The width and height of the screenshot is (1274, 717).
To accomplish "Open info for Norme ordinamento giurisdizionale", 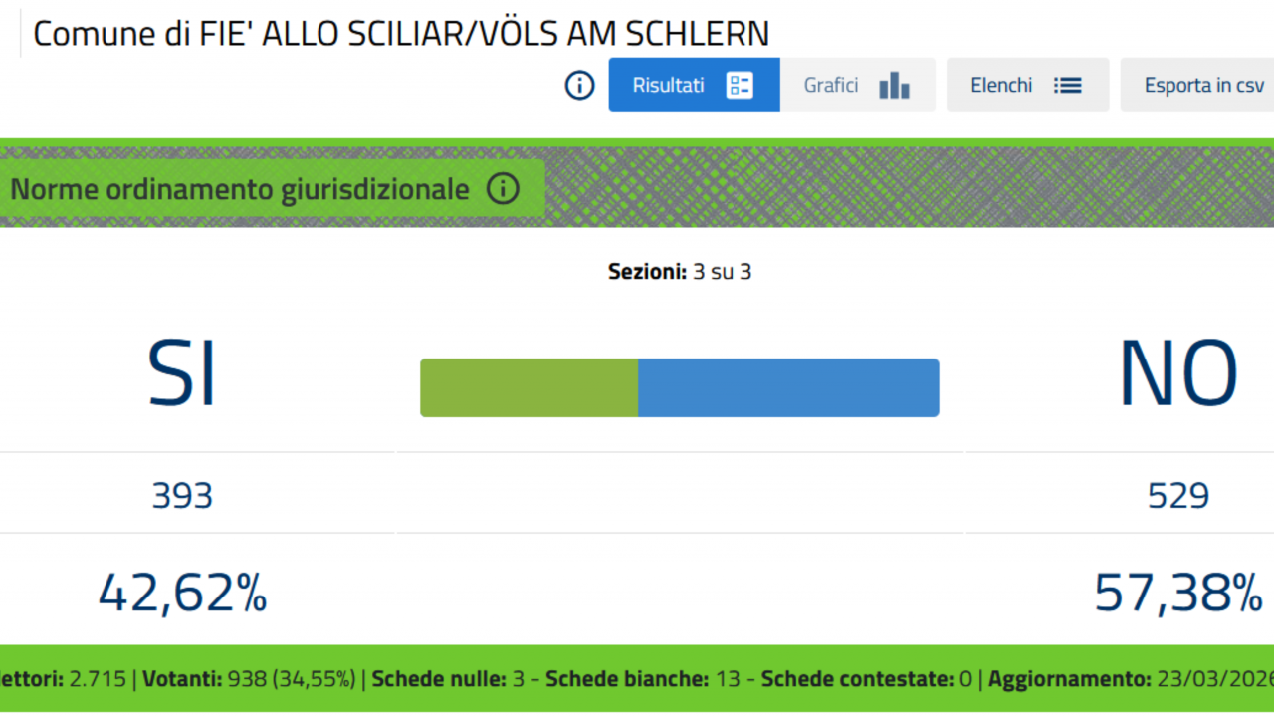I will pyautogui.click(x=503, y=188).
